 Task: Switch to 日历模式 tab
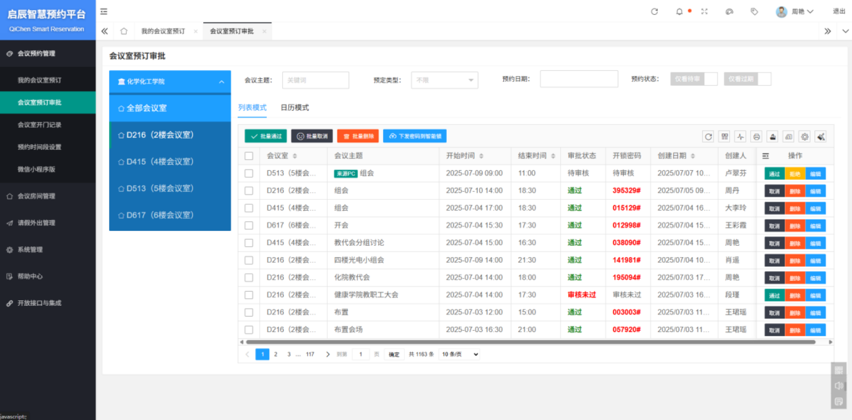(x=295, y=108)
